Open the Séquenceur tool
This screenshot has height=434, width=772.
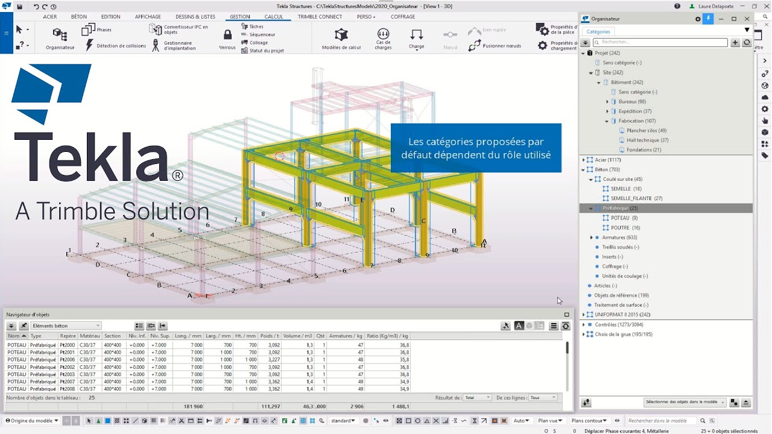(258, 34)
